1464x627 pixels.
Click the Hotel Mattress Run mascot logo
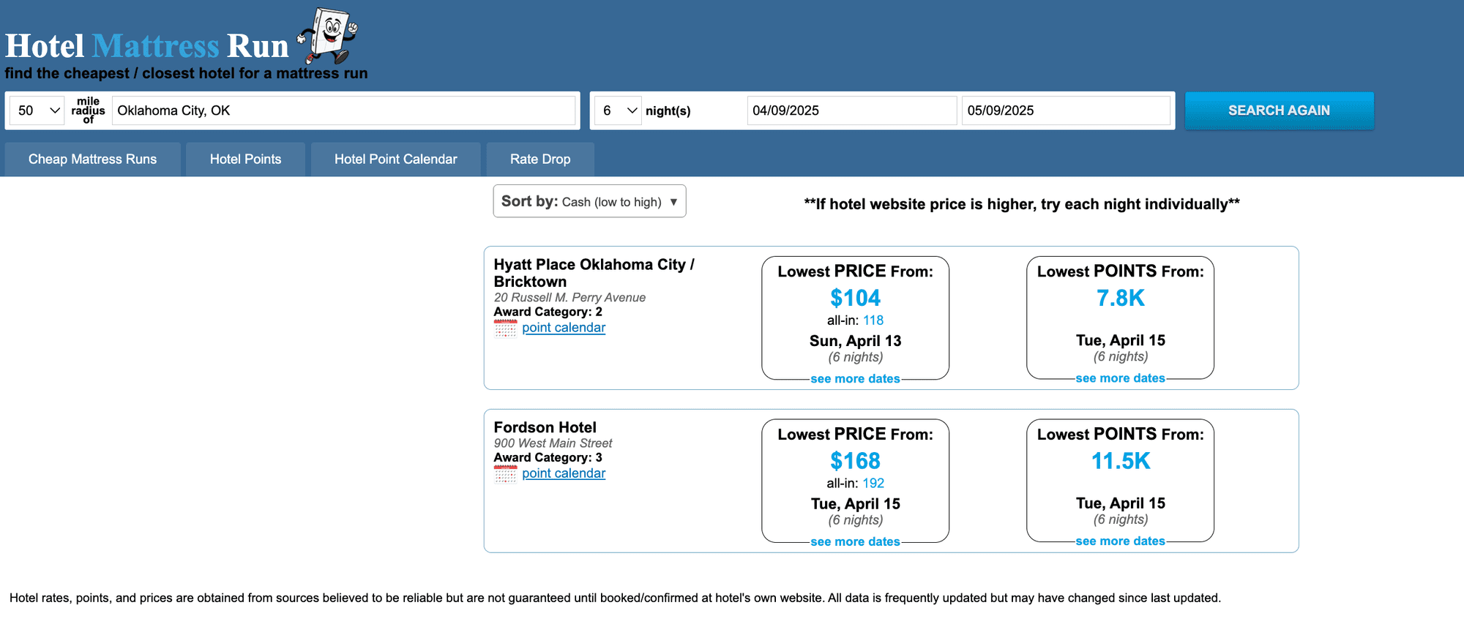(327, 35)
